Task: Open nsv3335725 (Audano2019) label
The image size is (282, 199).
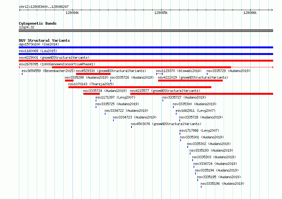Action: [x=117, y=104]
